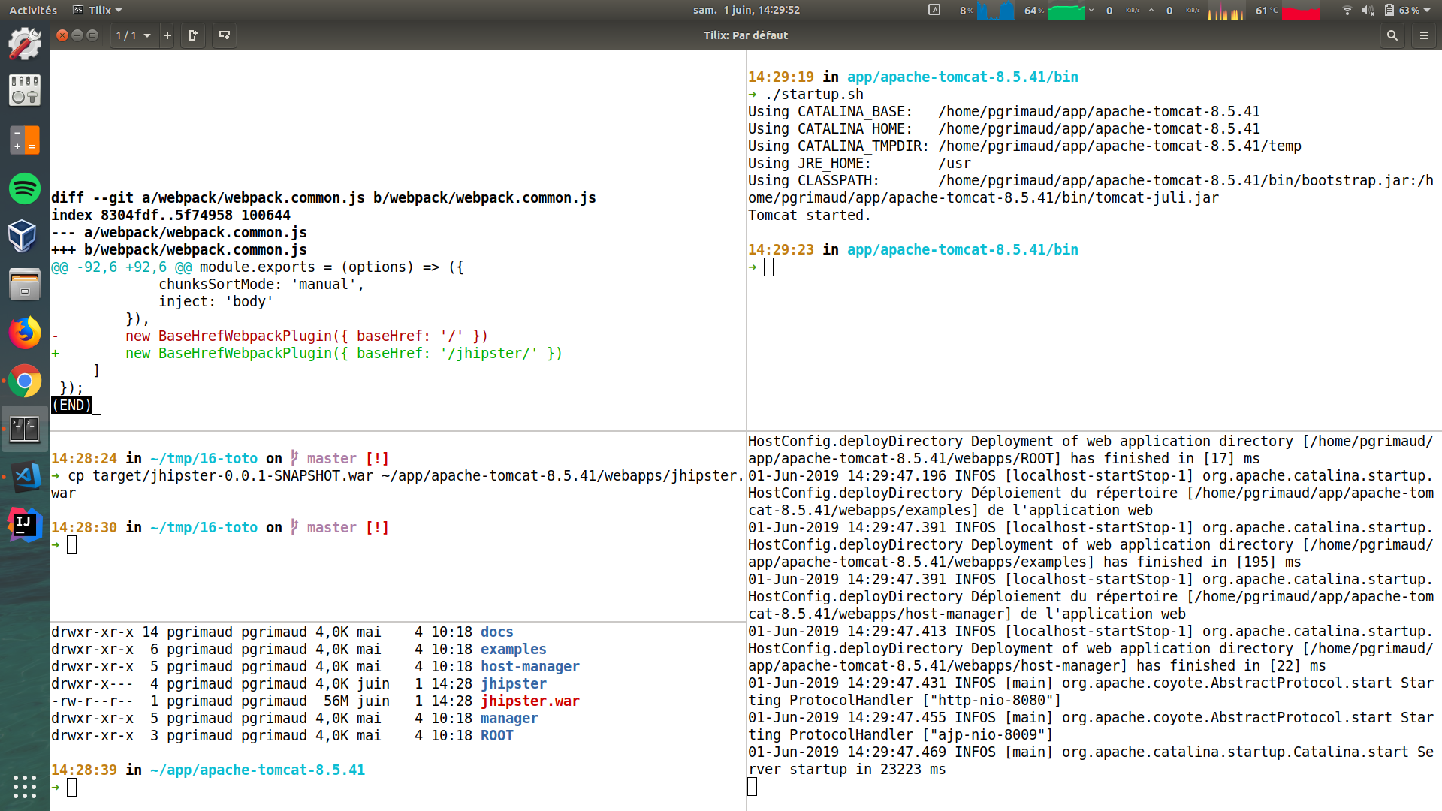The width and height of the screenshot is (1442, 811).
Task: Launch Spotify from the dock
Action: [25, 188]
